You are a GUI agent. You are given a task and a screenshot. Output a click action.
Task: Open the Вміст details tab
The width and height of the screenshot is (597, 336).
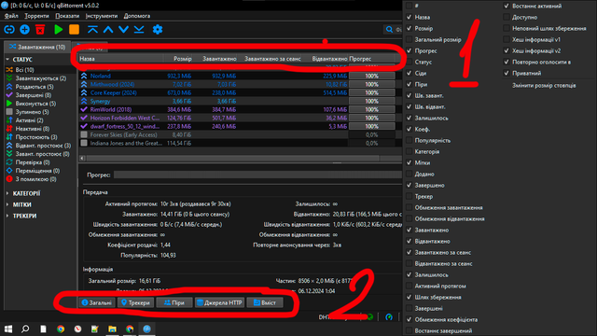[x=265, y=302]
